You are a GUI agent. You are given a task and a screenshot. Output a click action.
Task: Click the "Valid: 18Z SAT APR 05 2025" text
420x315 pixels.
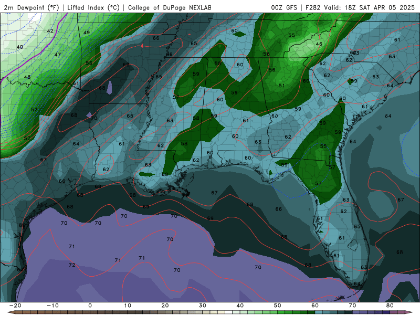click(x=370, y=7)
